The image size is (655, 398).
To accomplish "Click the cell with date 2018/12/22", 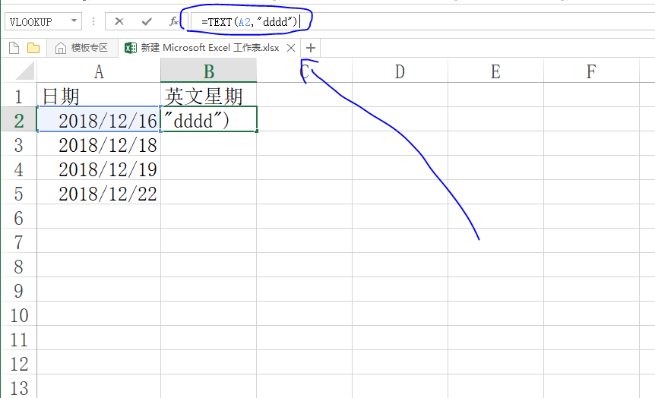I will tap(99, 194).
